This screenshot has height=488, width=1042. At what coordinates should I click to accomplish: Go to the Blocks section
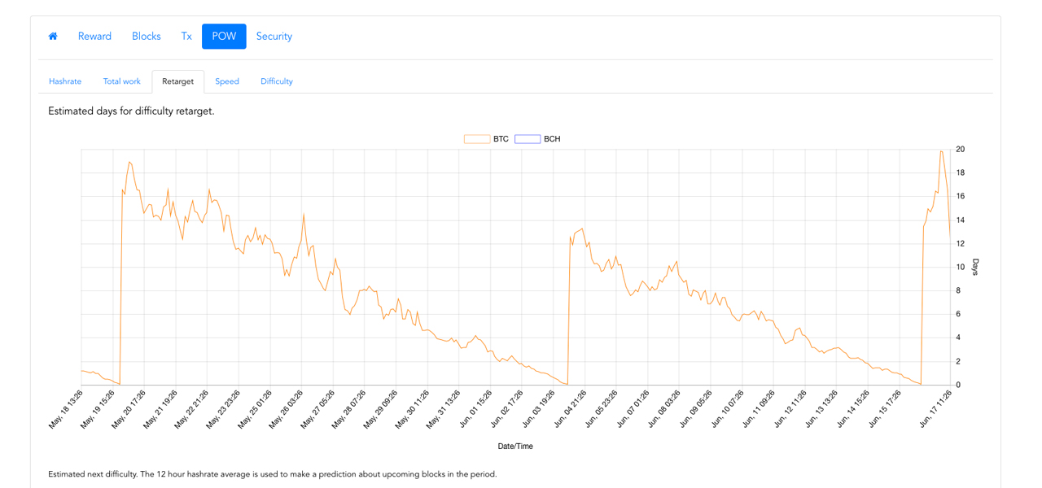pos(147,37)
